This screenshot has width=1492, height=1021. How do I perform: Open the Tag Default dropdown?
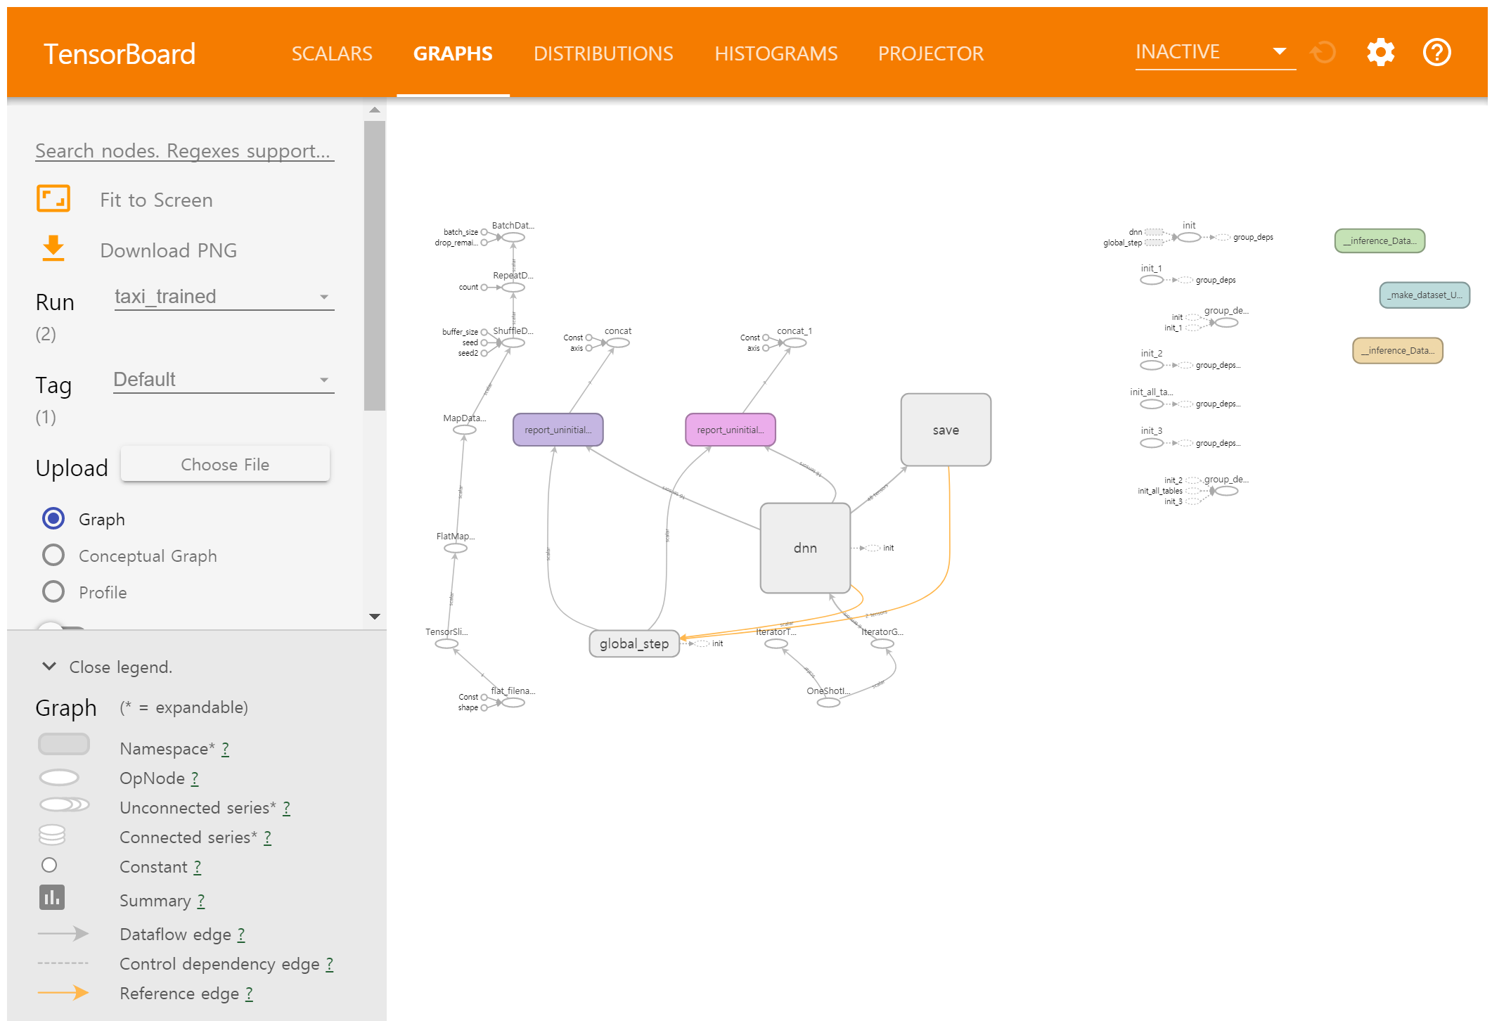click(x=223, y=380)
